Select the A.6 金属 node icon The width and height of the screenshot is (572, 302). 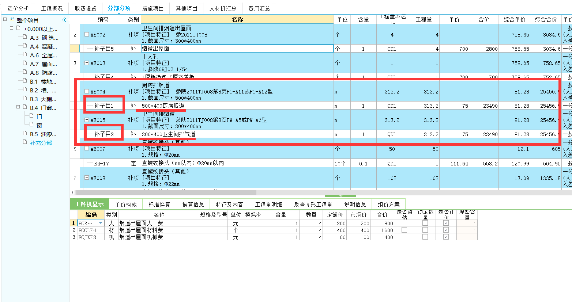(x=25, y=55)
